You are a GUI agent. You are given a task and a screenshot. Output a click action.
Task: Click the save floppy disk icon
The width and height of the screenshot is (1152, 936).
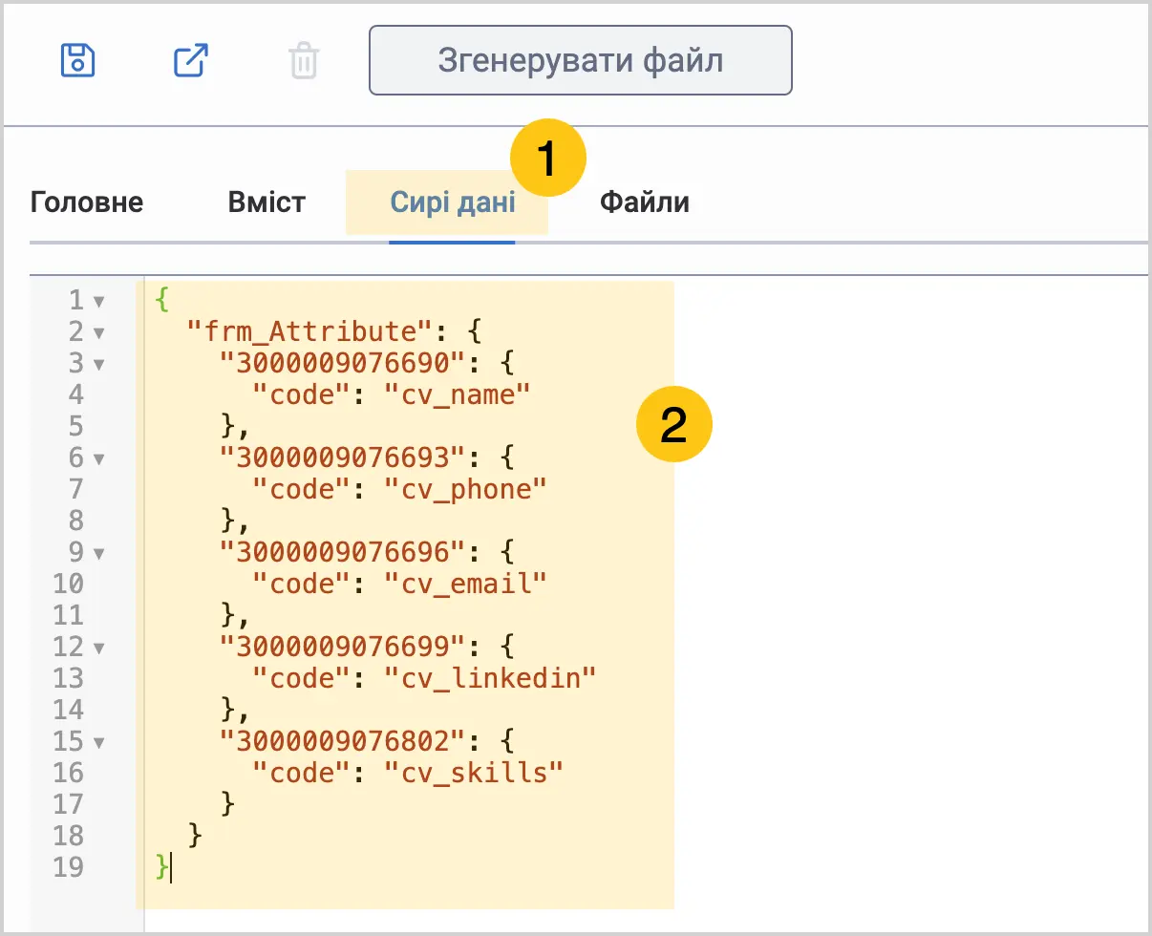coord(77,60)
